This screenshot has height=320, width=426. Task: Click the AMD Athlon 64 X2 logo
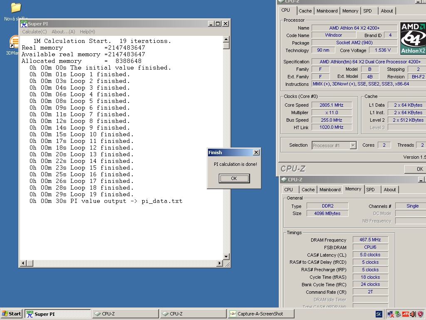(x=413, y=38)
